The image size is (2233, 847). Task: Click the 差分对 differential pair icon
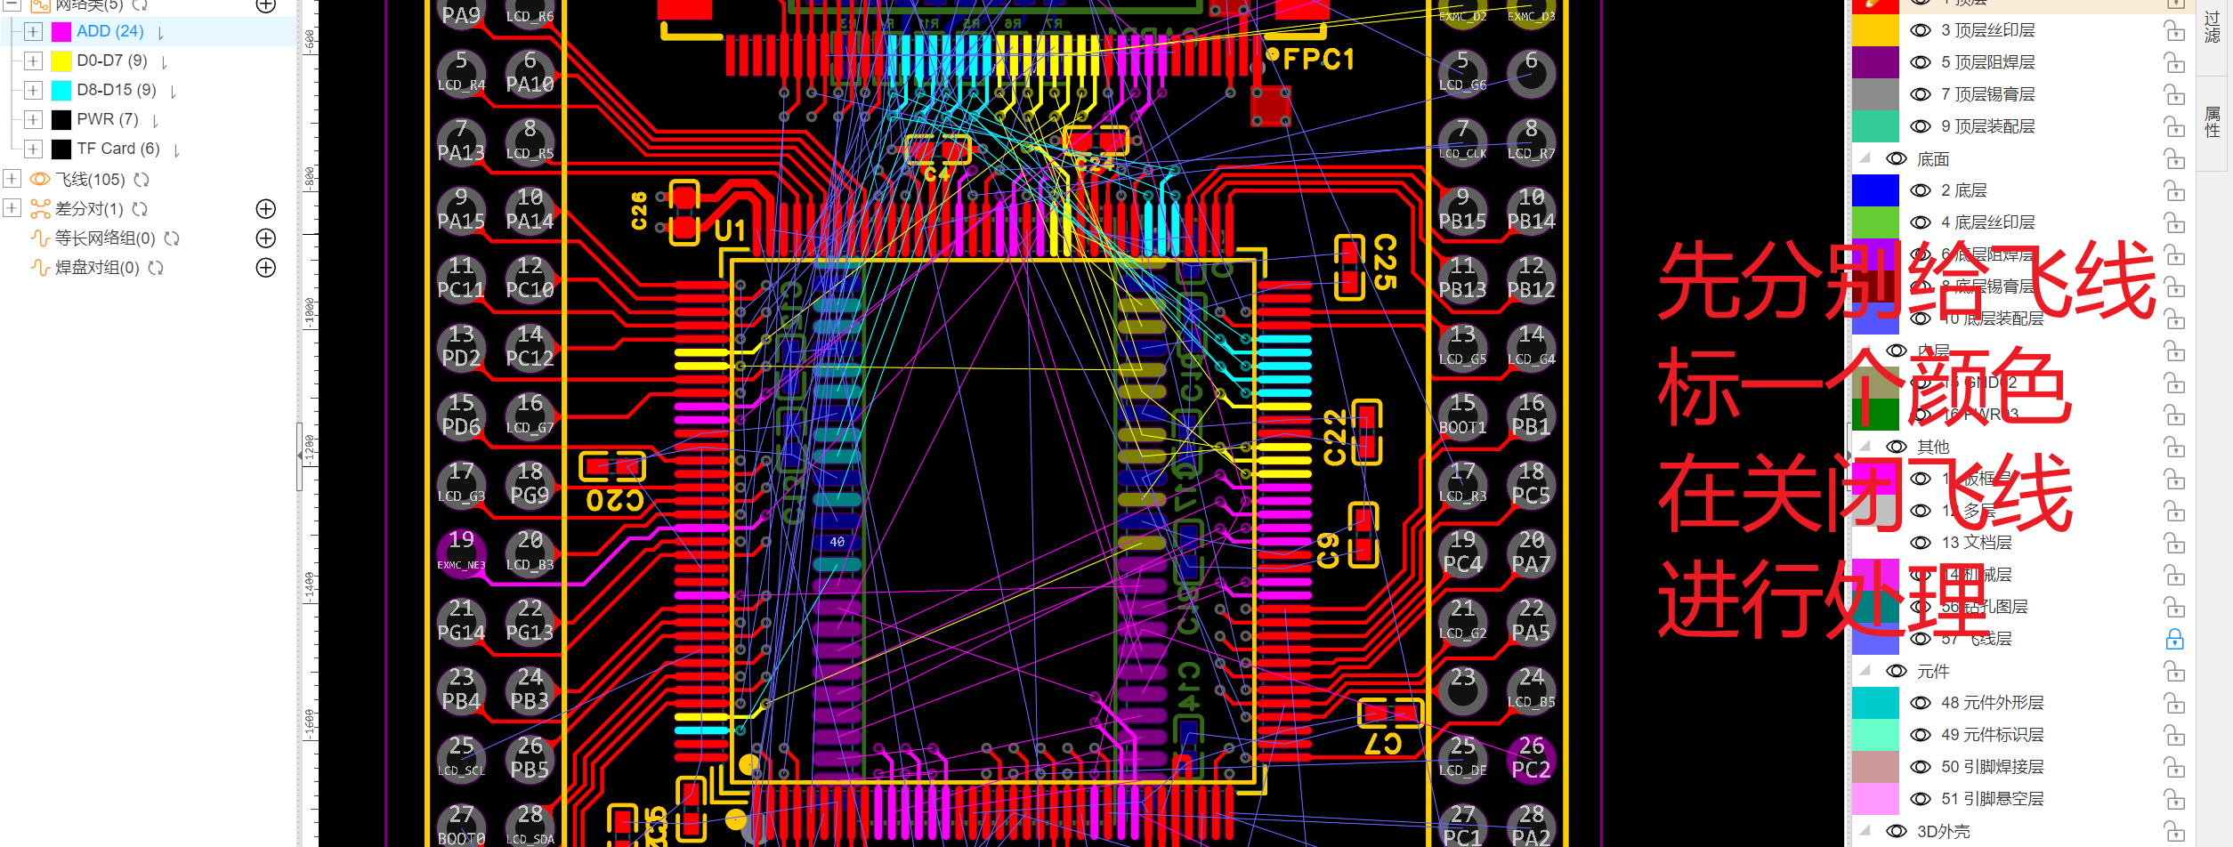tap(40, 209)
